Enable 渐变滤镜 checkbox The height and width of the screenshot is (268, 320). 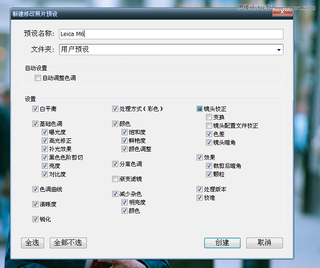pyautogui.click(x=115, y=179)
